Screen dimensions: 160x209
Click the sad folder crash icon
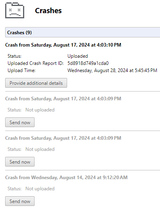point(15,10)
